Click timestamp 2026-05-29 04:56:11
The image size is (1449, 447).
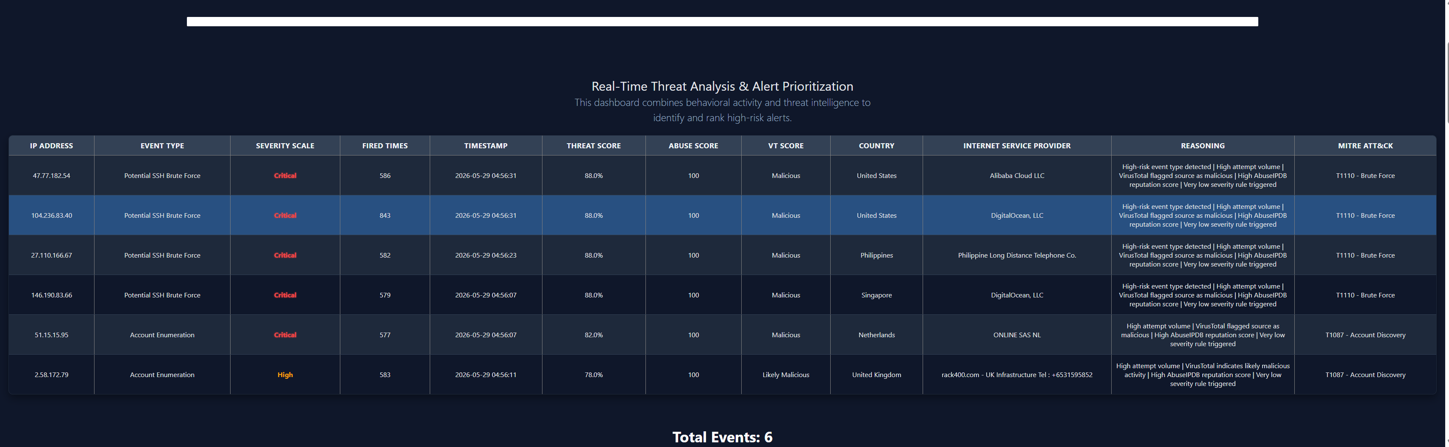point(486,375)
